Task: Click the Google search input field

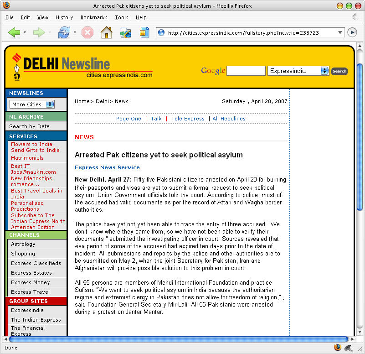Action: (246, 71)
